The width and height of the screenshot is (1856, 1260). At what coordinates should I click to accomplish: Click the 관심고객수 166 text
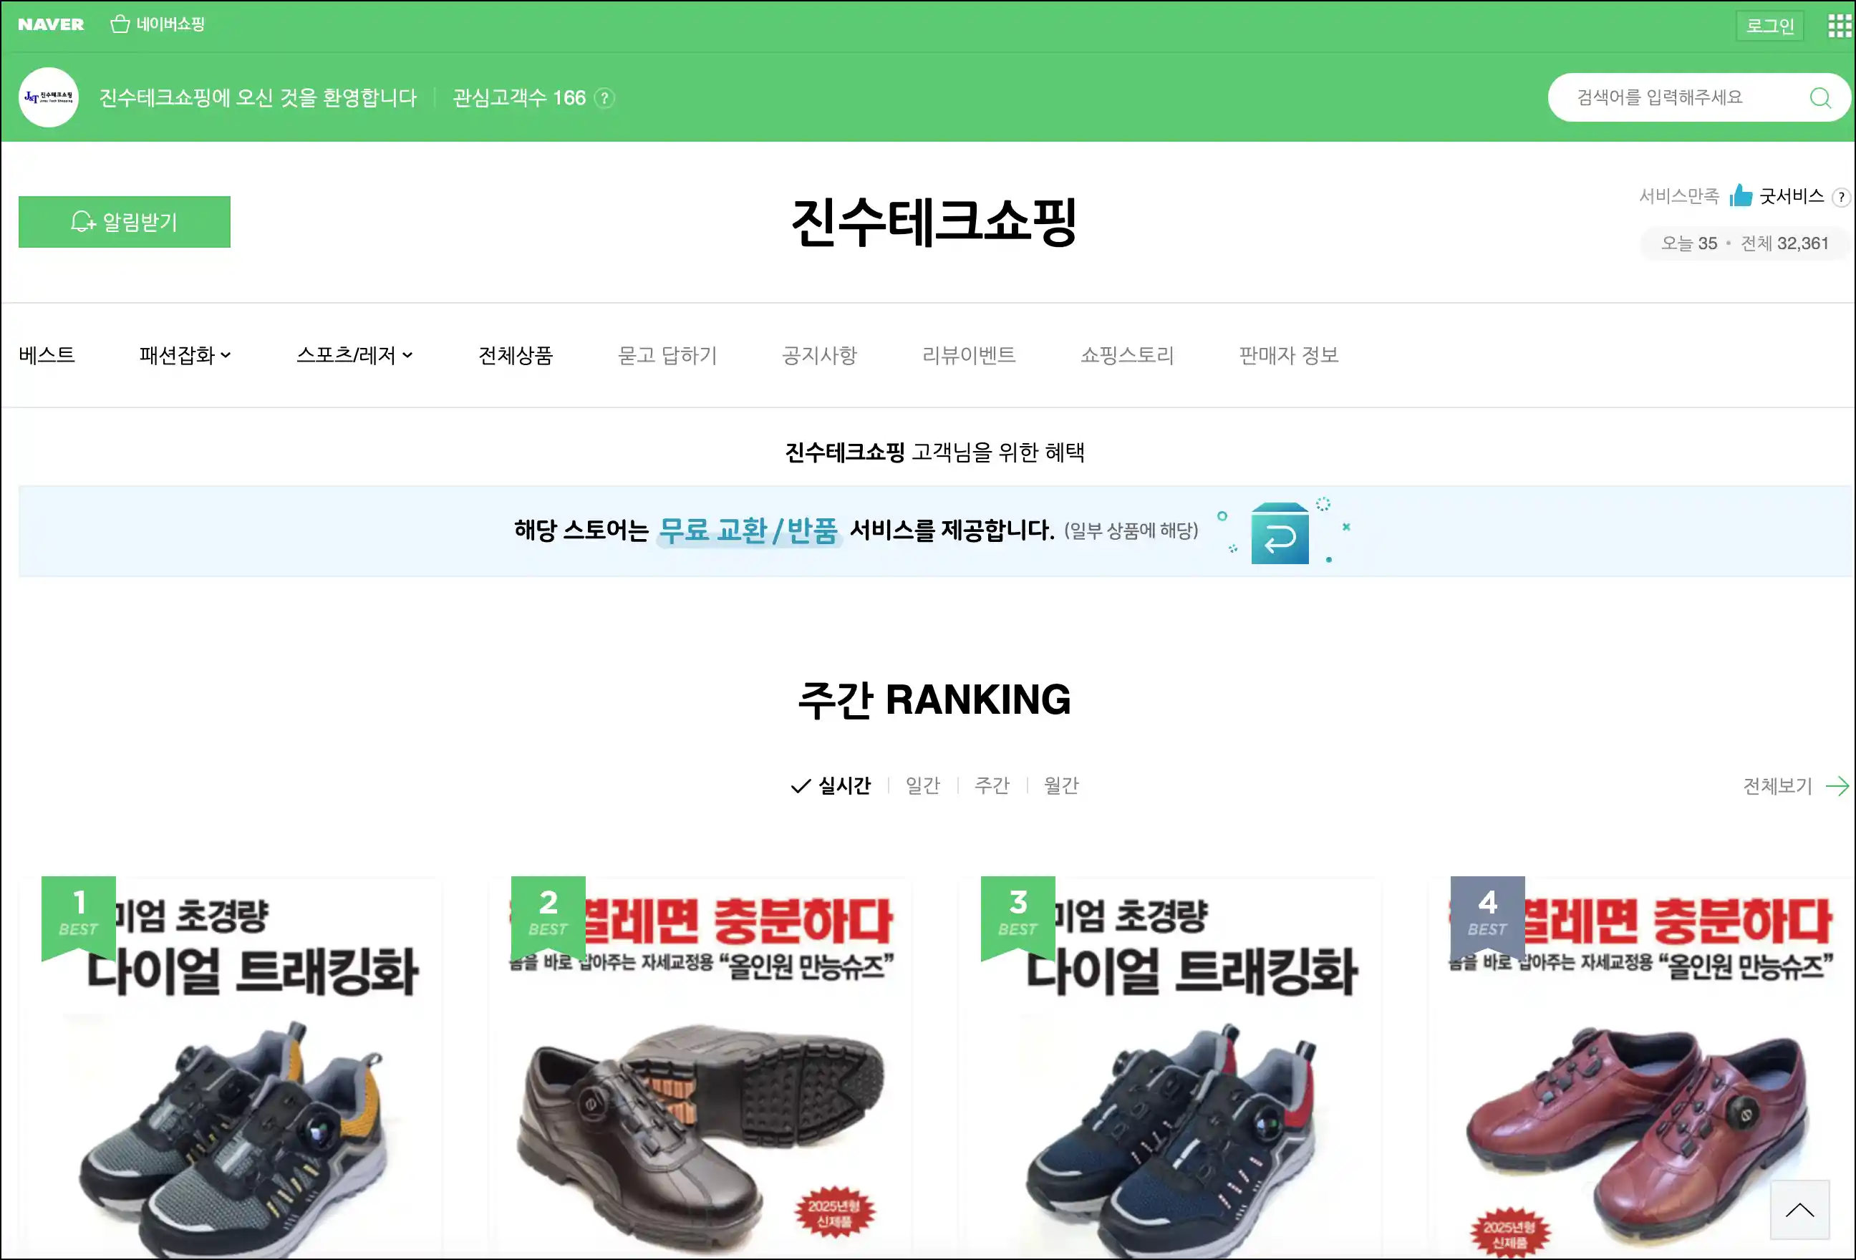tap(519, 97)
